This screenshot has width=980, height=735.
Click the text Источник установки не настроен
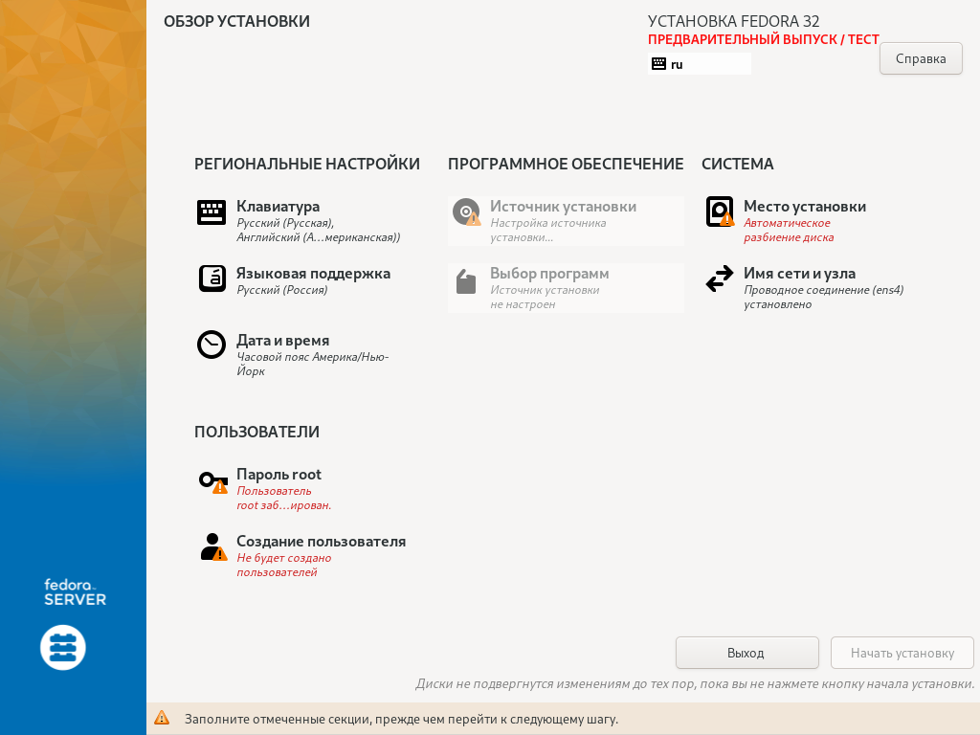[545, 297]
